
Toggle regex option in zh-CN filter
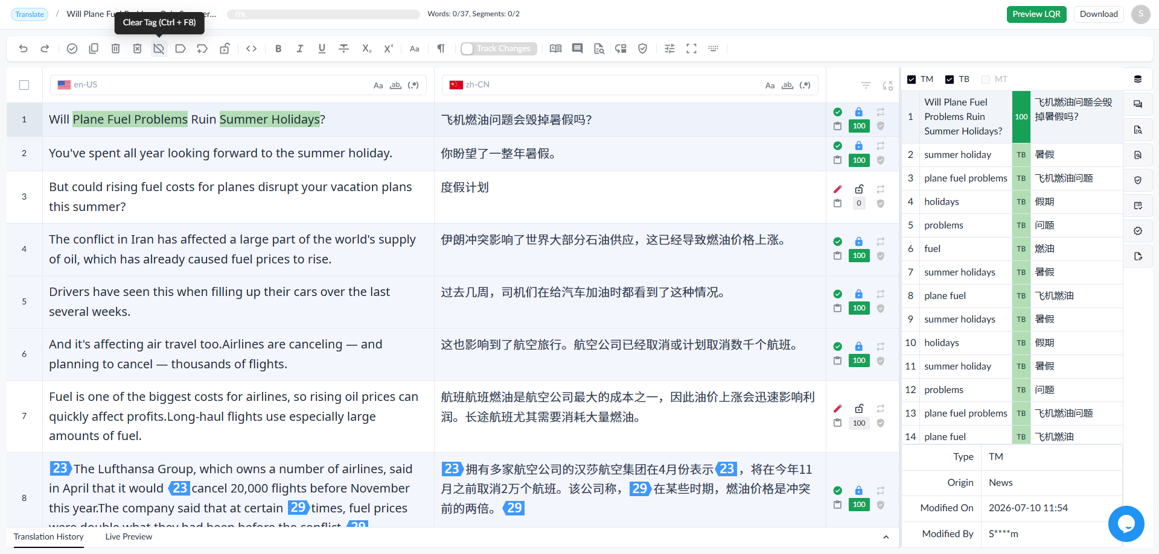click(805, 86)
